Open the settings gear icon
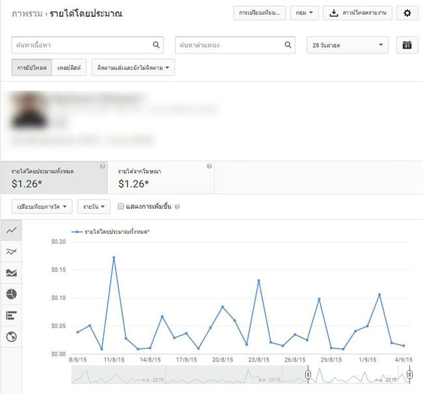The image size is (423, 394). coord(407,13)
